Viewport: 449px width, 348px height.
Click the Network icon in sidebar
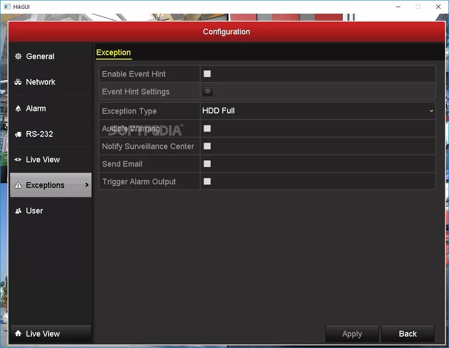click(x=18, y=82)
